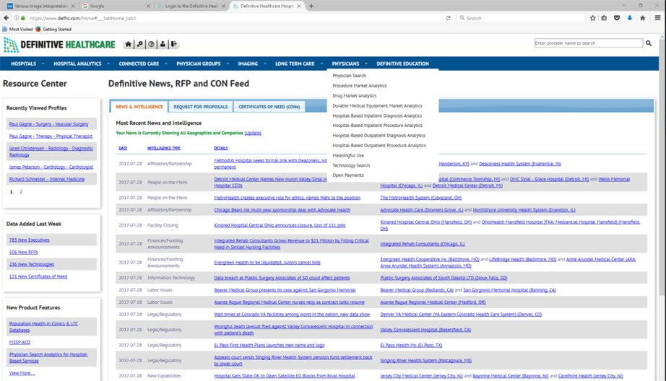Open Chicago Bears sponsorship with Advocate article

click(x=282, y=210)
